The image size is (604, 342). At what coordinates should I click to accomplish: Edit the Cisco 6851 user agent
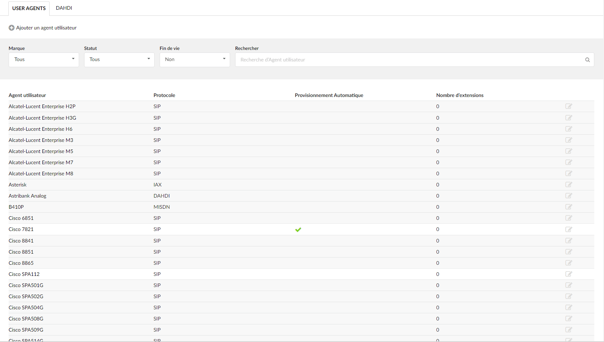[x=569, y=218]
